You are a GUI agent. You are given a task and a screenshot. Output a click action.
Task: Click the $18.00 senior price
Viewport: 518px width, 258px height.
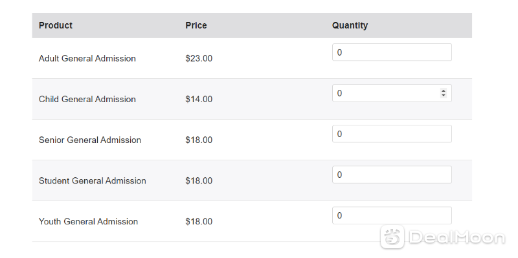click(199, 140)
